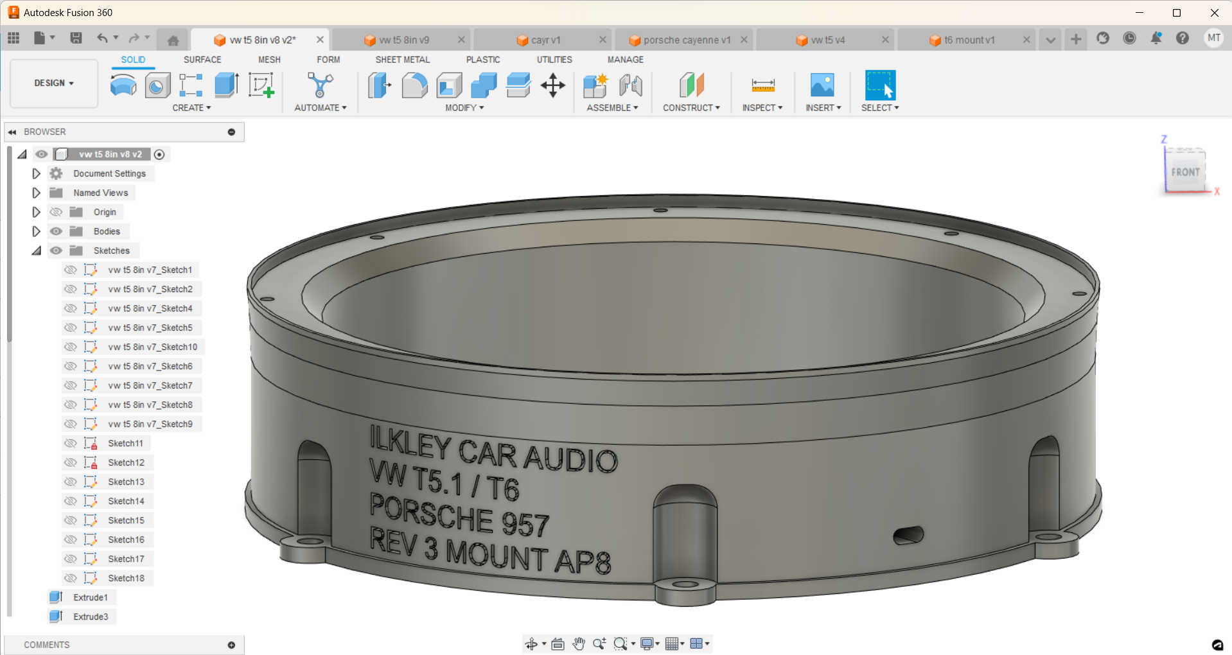The height and width of the screenshot is (655, 1232).
Task: Hide the Sketches folder
Action: pyautogui.click(x=56, y=250)
